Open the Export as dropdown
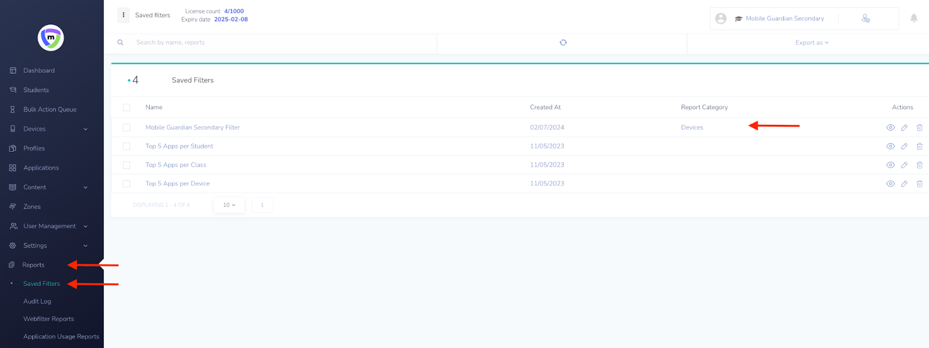This screenshot has height=348, width=929. (x=812, y=42)
